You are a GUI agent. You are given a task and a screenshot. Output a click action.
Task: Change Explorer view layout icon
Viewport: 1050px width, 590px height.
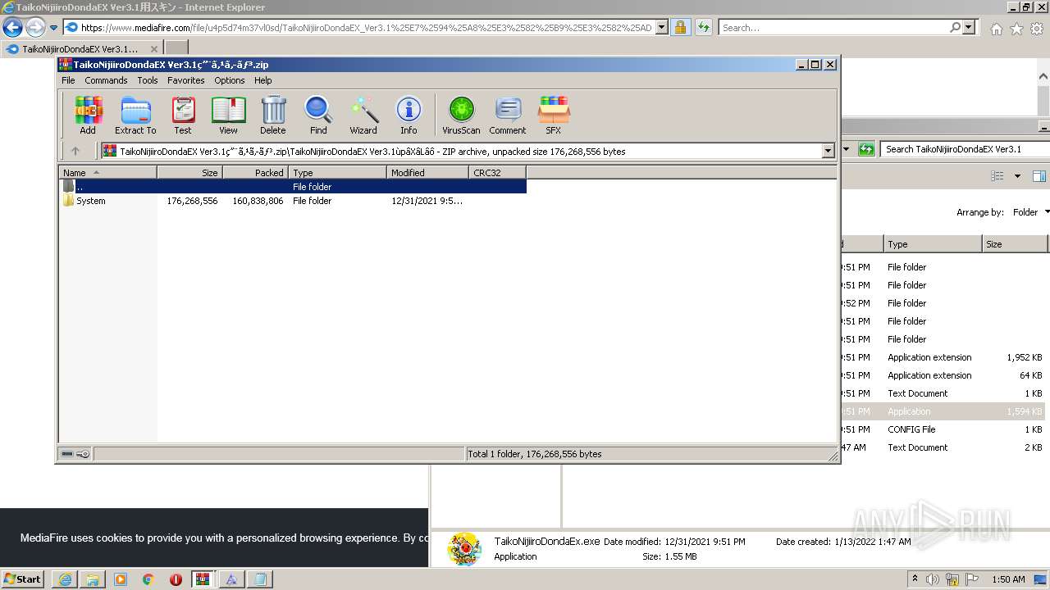(x=997, y=176)
